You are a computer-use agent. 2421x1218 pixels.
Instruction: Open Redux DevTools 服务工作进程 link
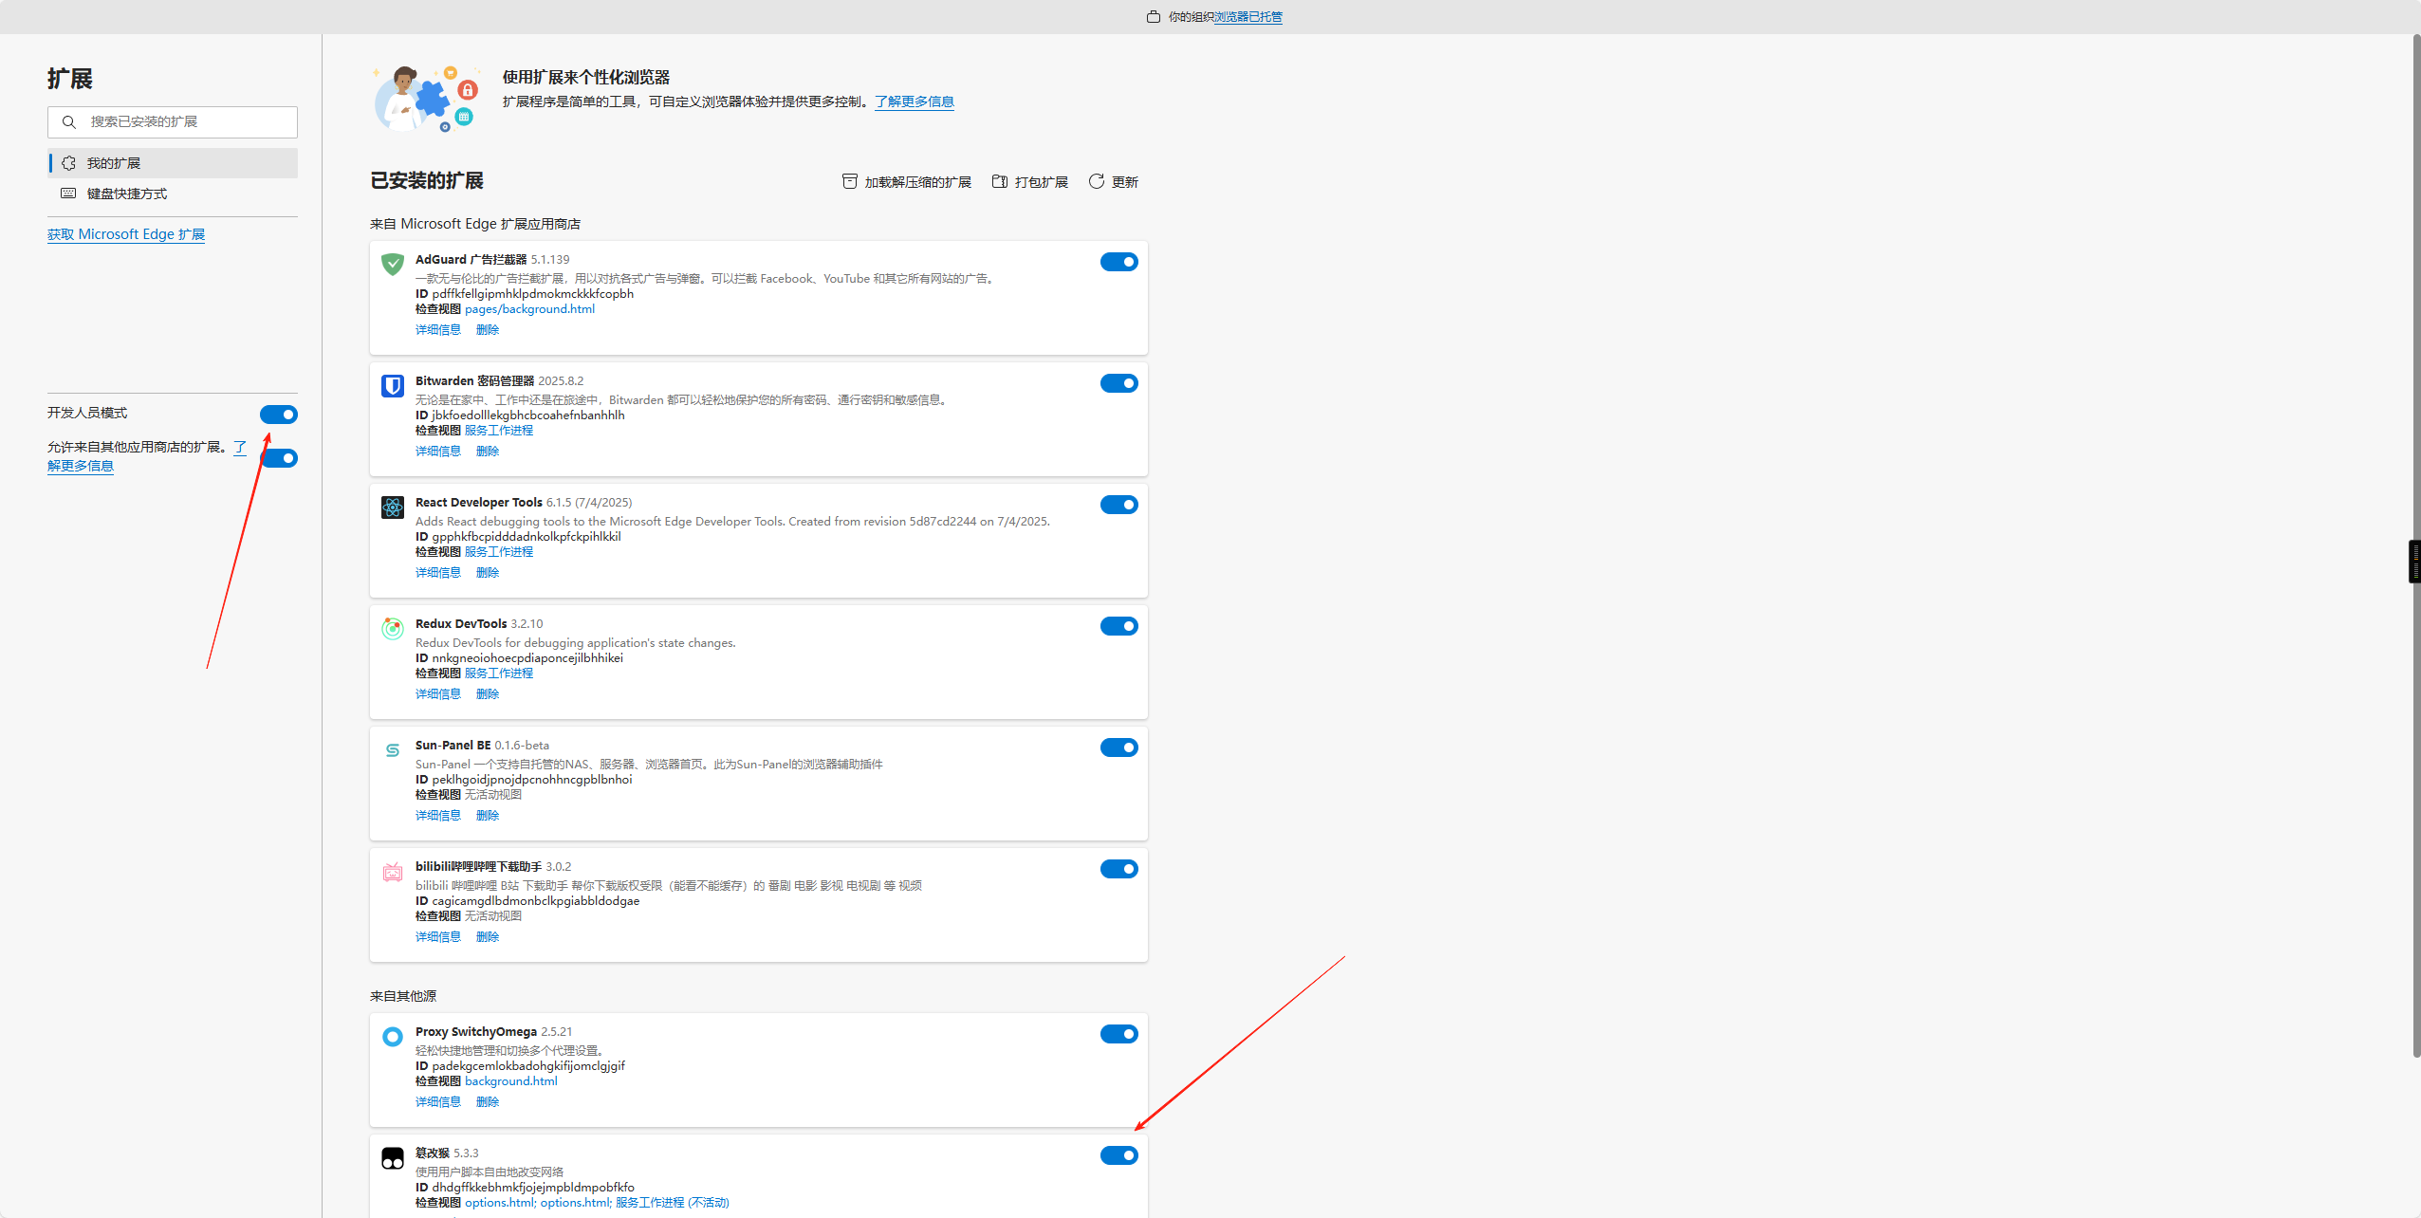click(499, 674)
